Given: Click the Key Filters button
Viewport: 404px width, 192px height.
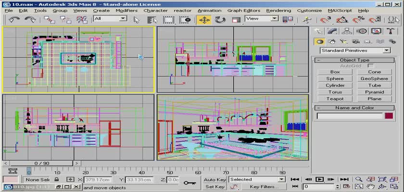Looking at the screenshot, I should (x=264, y=186).
